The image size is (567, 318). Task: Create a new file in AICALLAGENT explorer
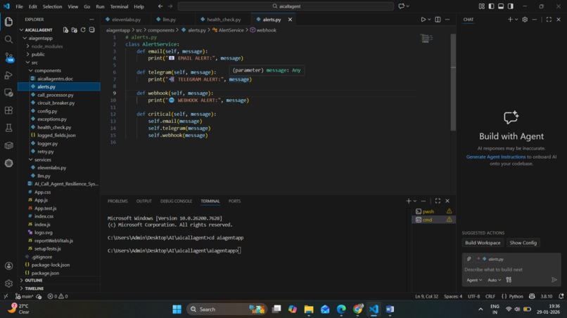[x=65, y=30]
